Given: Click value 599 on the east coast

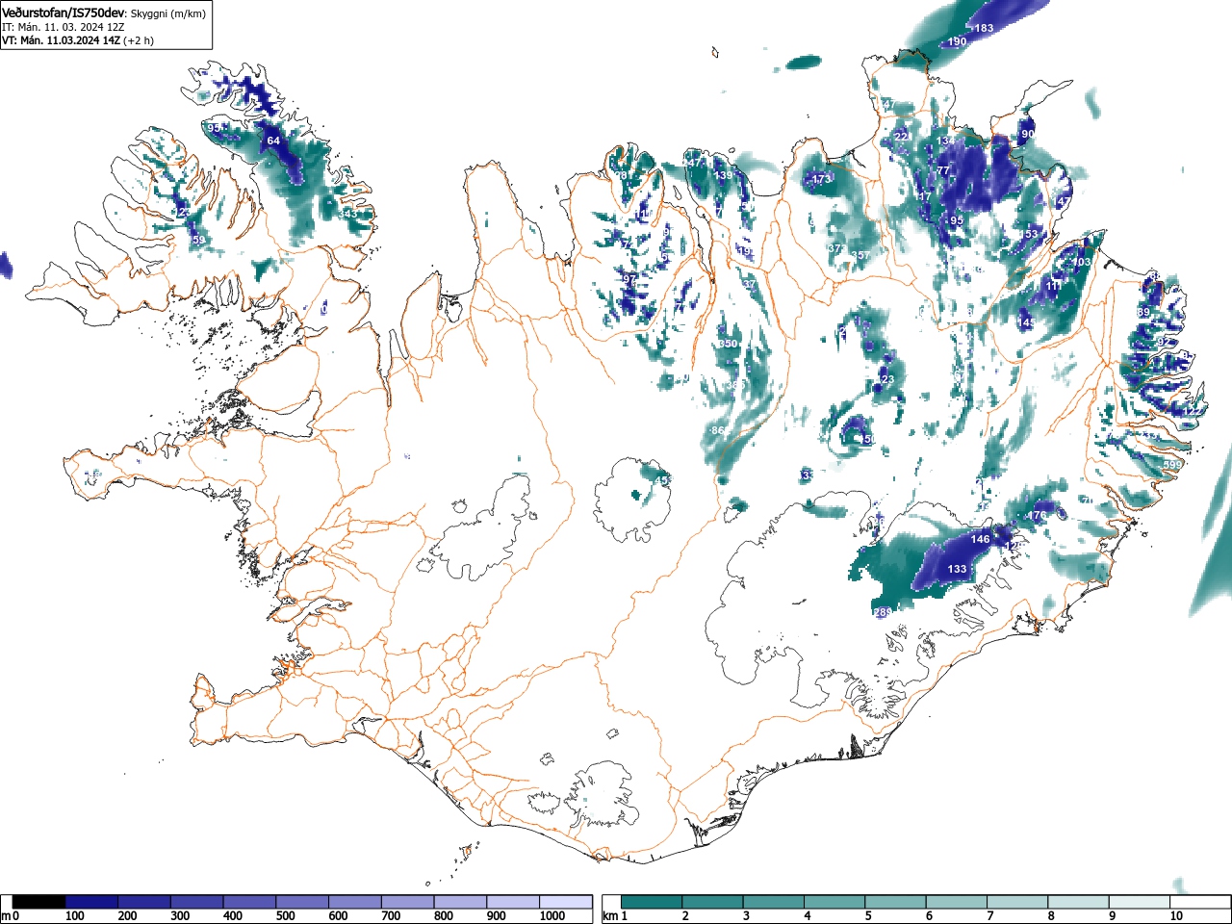Looking at the screenshot, I should [x=1171, y=465].
